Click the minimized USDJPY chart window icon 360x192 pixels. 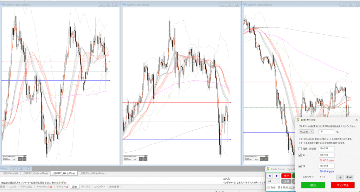tap(2, 169)
